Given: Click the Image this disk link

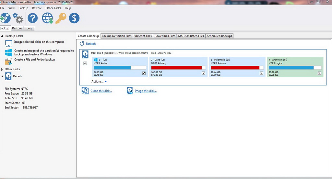Looking at the screenshot, I should [146, 91].
